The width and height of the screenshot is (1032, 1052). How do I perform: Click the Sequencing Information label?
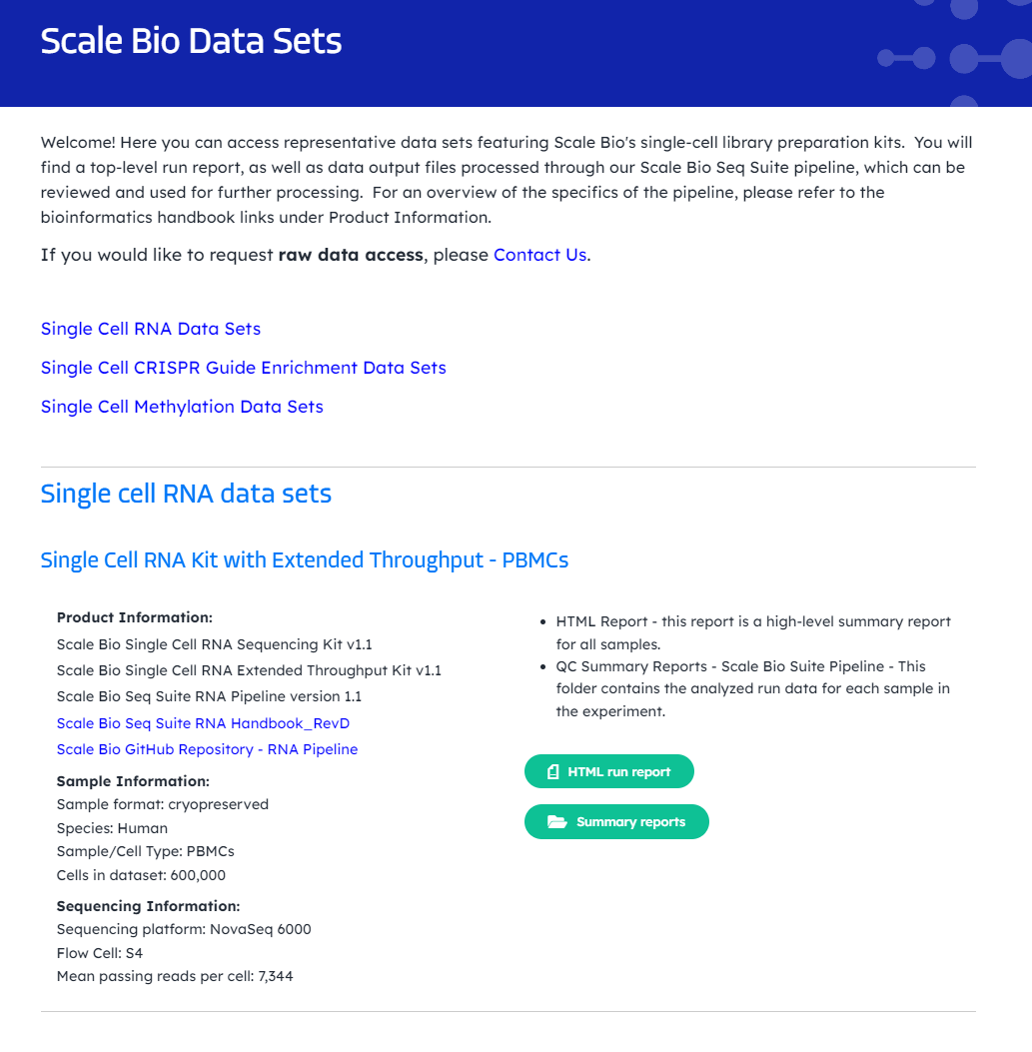[x=148, y=906]
